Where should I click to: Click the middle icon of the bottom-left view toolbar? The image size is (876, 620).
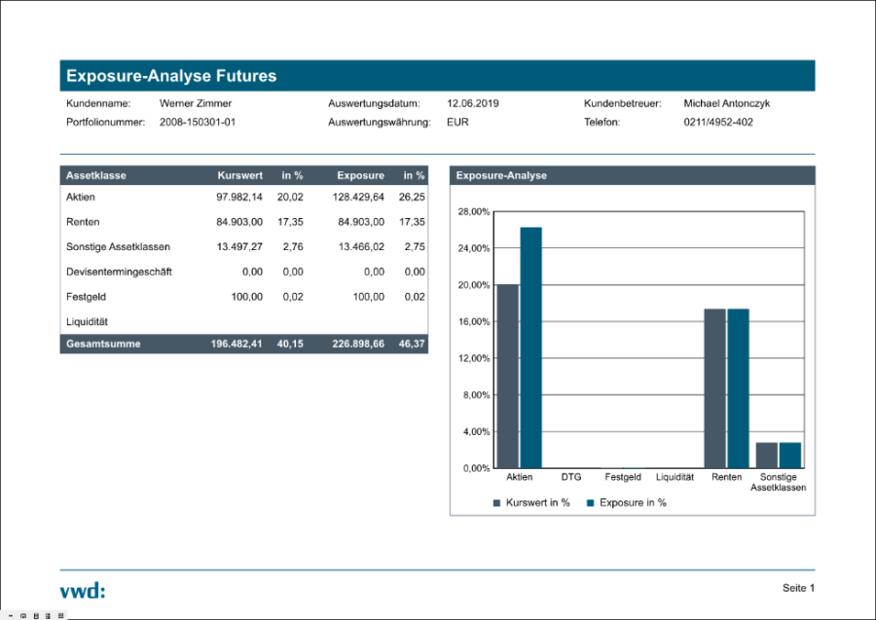(36, 615)
